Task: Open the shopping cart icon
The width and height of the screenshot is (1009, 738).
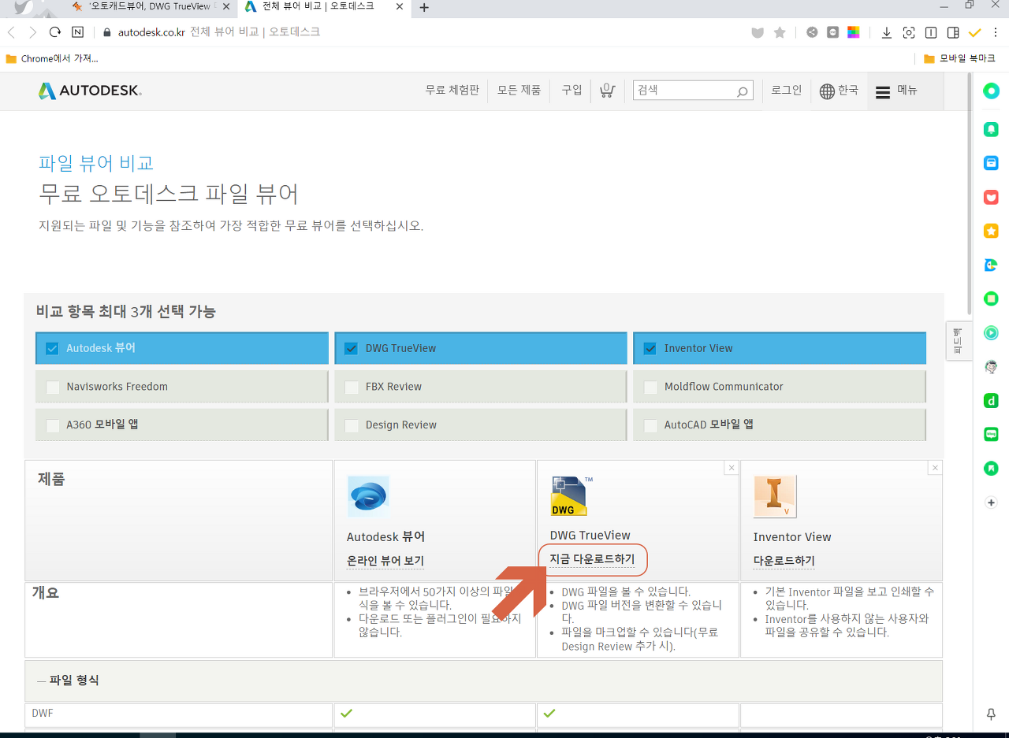Action: [x=607, y=91]
